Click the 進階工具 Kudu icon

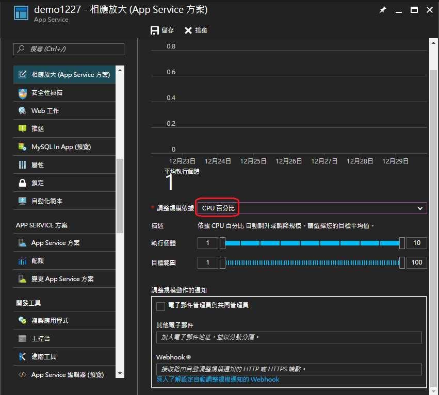click(x=22, y=356)
